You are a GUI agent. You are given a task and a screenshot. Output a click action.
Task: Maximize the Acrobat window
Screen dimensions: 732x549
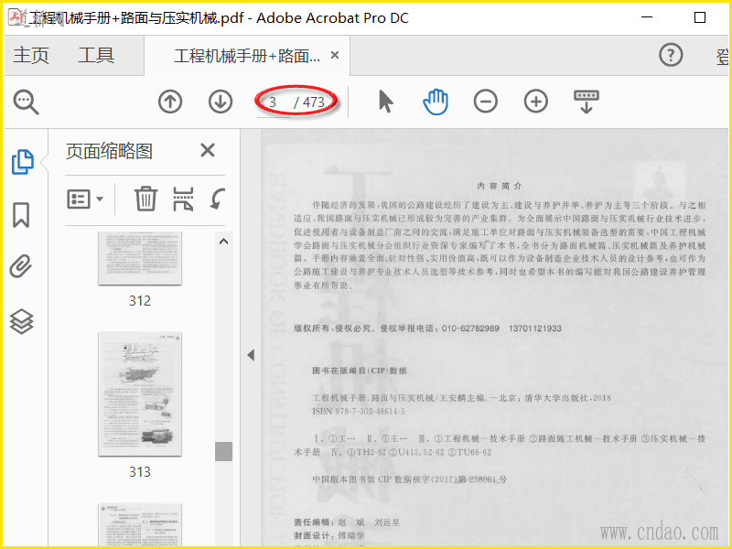(700, 17)
